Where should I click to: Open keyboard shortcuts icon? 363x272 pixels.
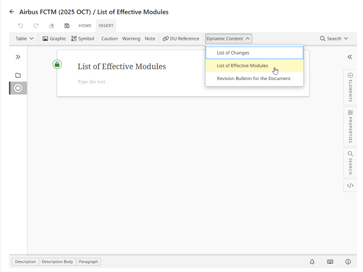[x=330, y=262]
